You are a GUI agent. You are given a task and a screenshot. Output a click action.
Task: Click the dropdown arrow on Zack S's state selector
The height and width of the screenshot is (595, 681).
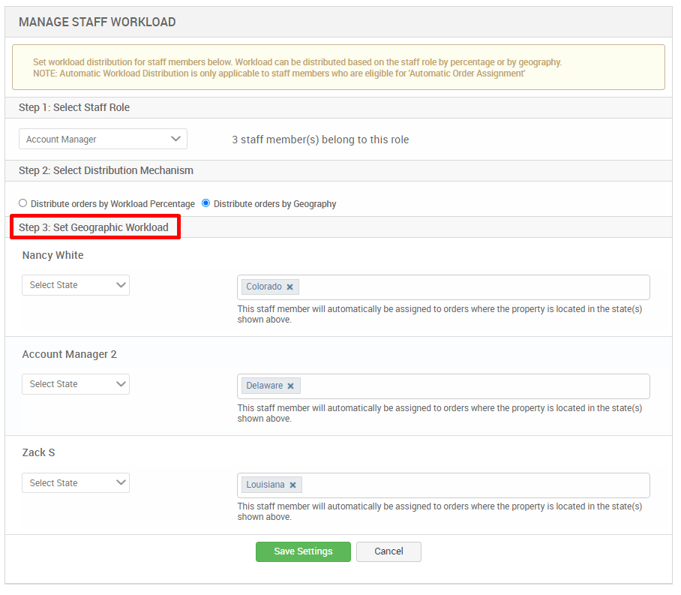click(121, 483)
